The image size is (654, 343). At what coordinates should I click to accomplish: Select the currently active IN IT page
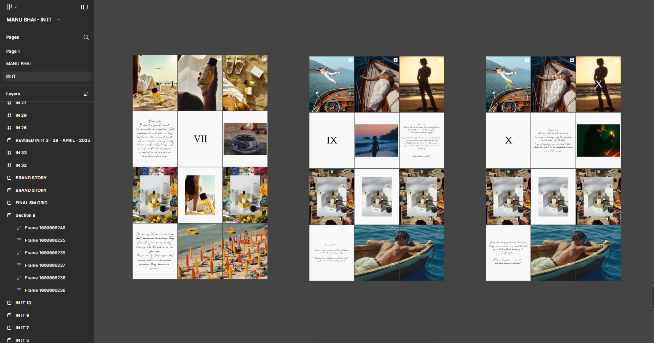pos(11,77)
